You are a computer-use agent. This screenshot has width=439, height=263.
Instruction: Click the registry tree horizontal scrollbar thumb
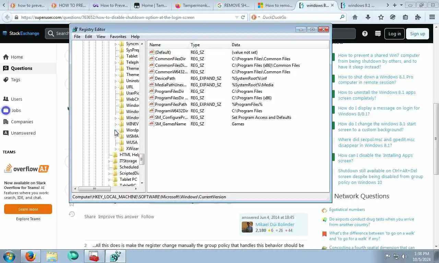point(94,189)
